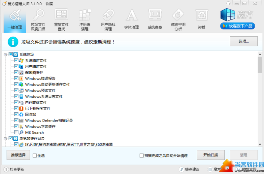The width and height of the screenshot is (264, 174).
Task: Collapse the 浏览器缓存目录 tree node
Action: click(x=5, y=139)
